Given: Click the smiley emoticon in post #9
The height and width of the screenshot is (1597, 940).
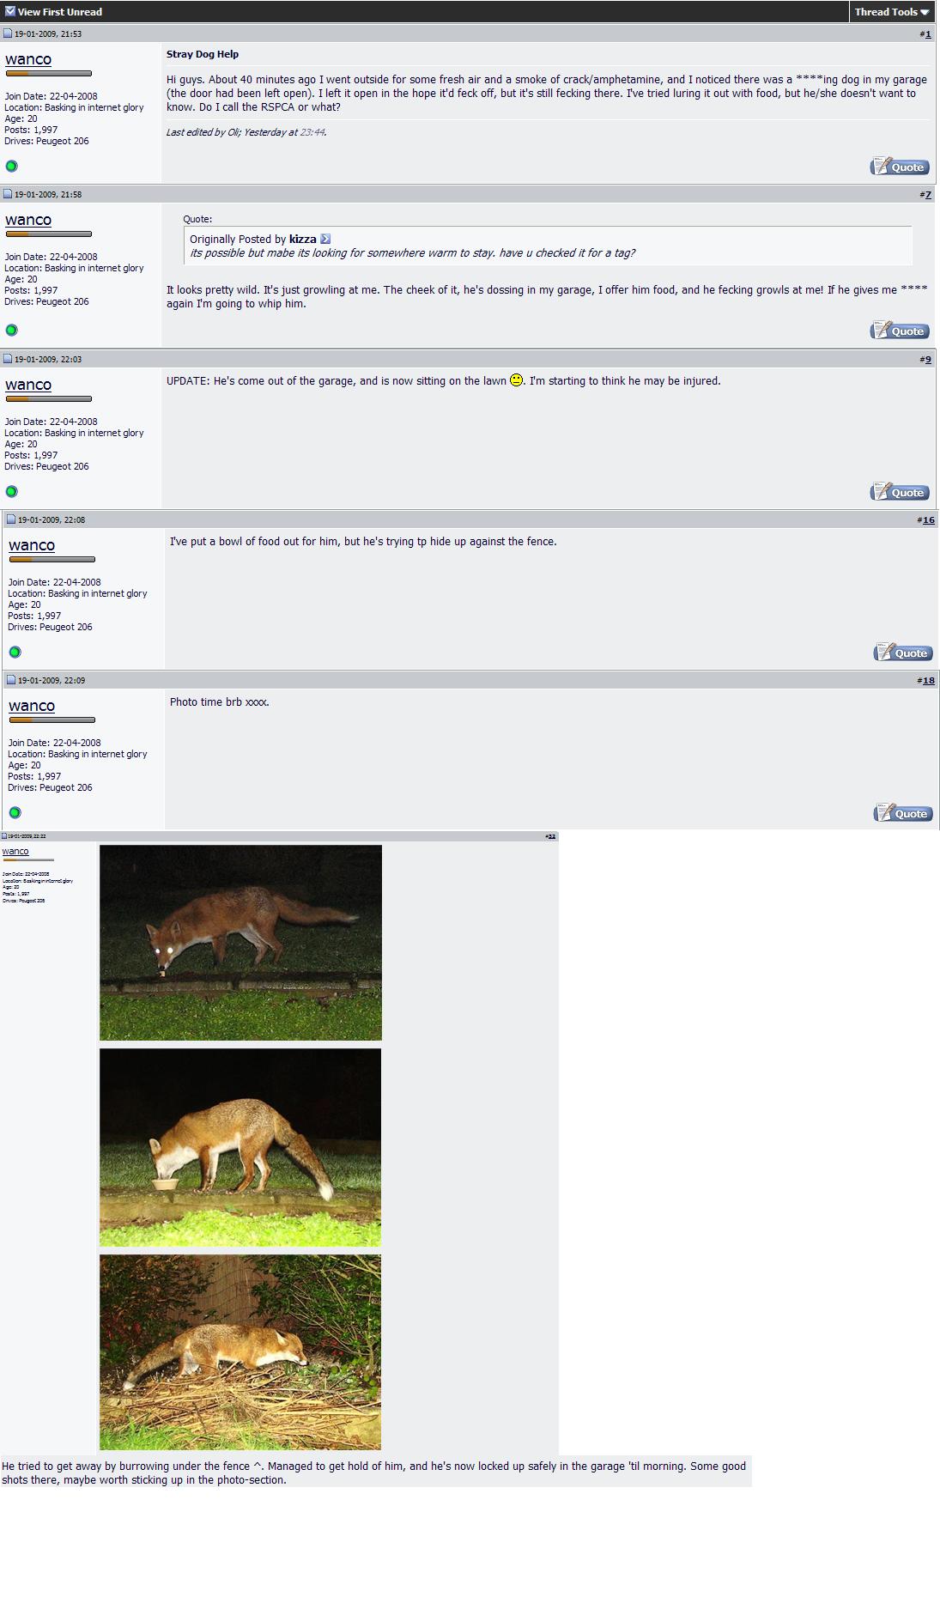Looking at the screenshot, I should [516, 380].
